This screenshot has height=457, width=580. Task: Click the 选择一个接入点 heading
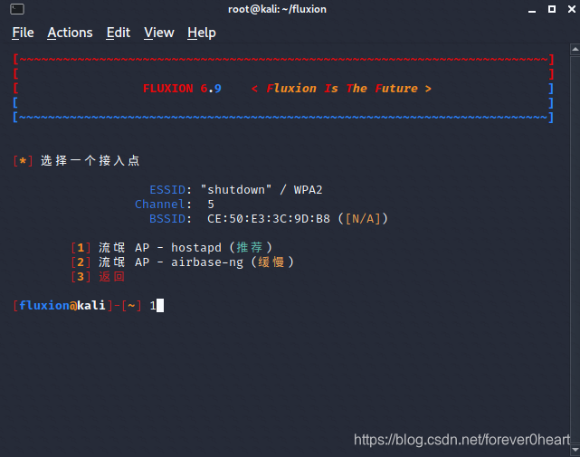pos(90,160)
